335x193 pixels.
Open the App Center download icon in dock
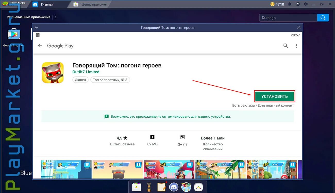136,187
